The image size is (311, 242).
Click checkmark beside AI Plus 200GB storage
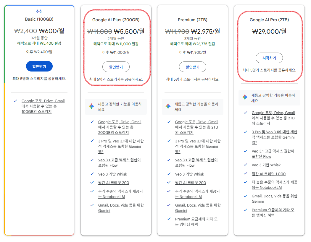[92, 122]
